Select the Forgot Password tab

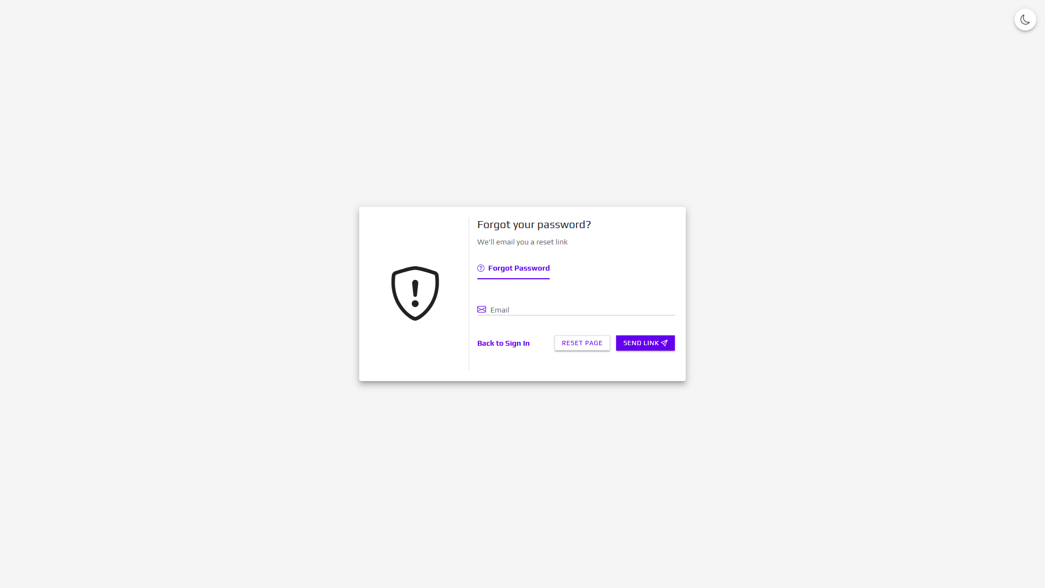click(x=513, y=268)
